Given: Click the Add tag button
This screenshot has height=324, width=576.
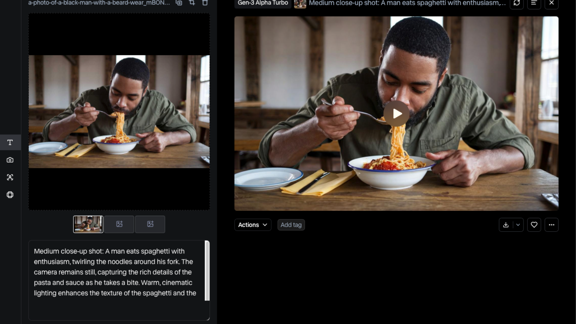Looking at the screenshot, I should click(x=291, y=225).
